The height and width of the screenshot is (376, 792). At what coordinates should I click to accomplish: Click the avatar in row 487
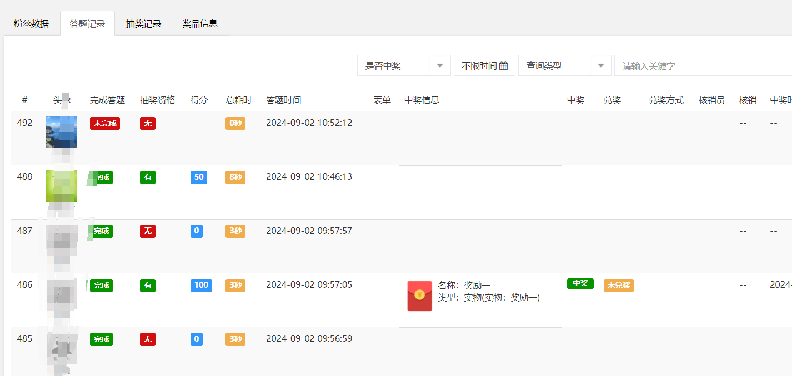pos(62,240)
